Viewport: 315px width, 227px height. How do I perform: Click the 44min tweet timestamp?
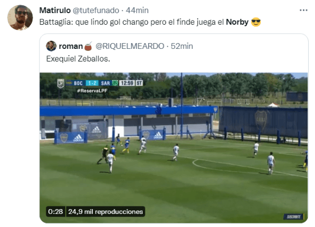137,11
